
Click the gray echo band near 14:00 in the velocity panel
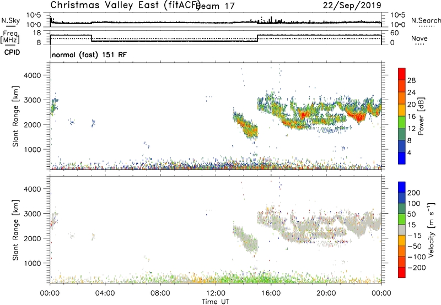click(x=245, y=239)
